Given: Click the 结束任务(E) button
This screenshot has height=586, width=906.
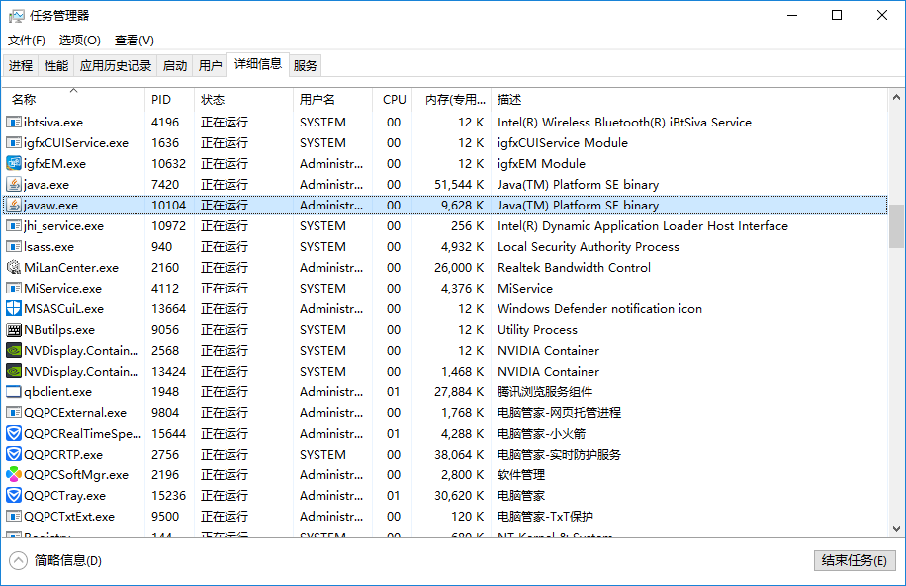Looking at the screenshot, I should [x=854, y=560].
